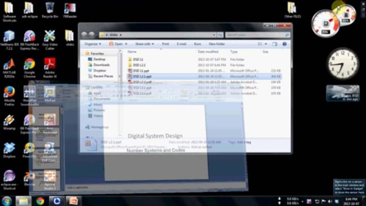Screen dimensions: 366x206
Task: Select the DSD L1.ppt file
Action: [x=204, y=71]
